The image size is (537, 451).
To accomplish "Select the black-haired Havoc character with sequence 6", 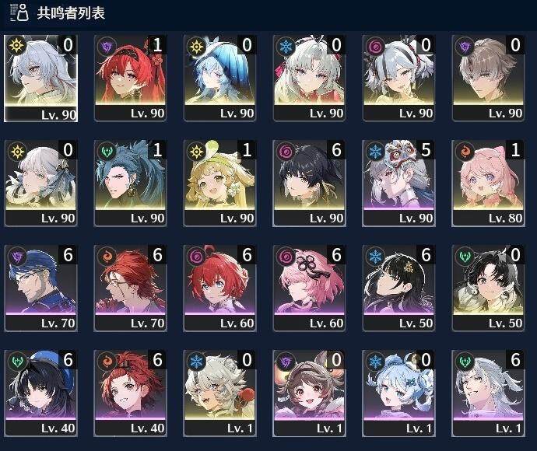I will tap(309, 183).
